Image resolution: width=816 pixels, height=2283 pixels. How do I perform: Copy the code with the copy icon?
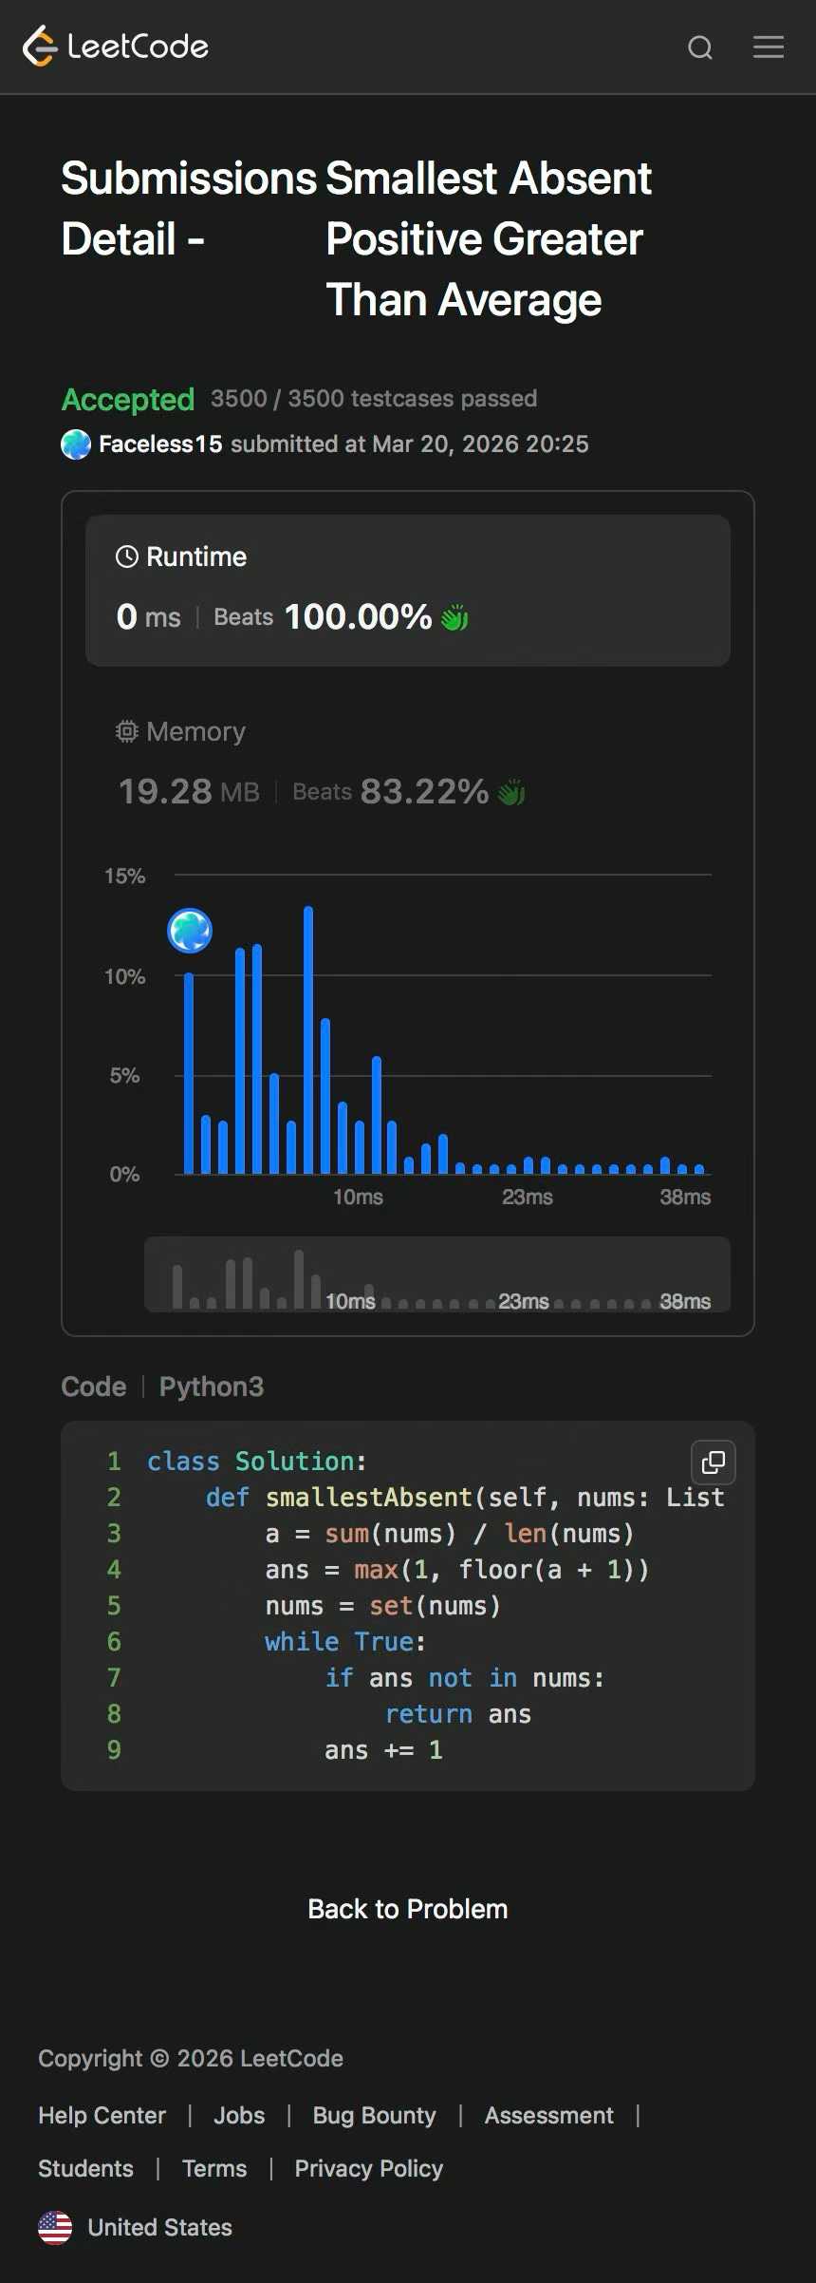(714, 1462)
